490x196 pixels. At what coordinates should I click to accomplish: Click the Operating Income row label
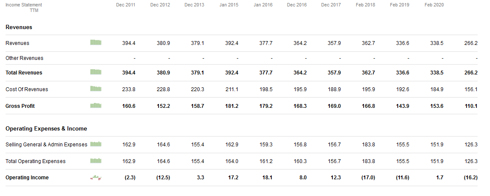click(27, 178)
